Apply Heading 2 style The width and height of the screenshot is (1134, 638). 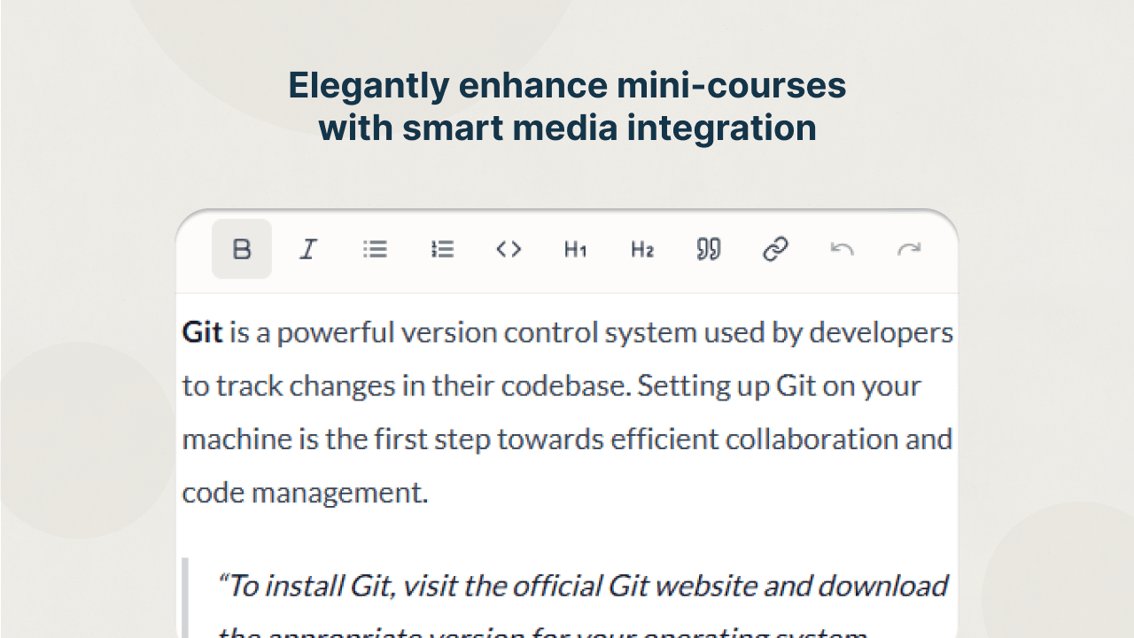[x=641, y=249]
